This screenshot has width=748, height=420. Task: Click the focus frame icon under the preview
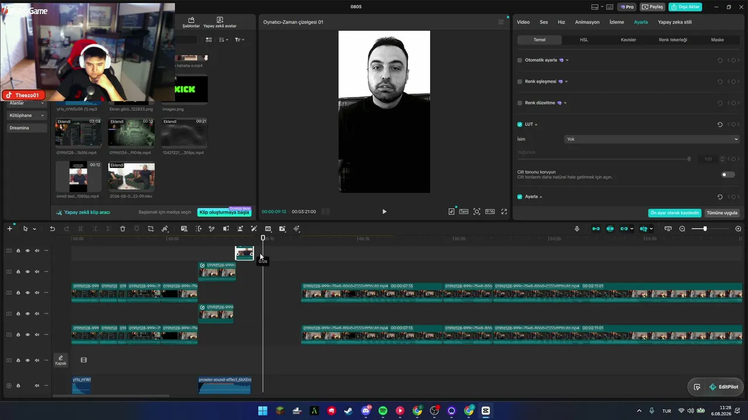pyautogui.click(x=477, y=212)
